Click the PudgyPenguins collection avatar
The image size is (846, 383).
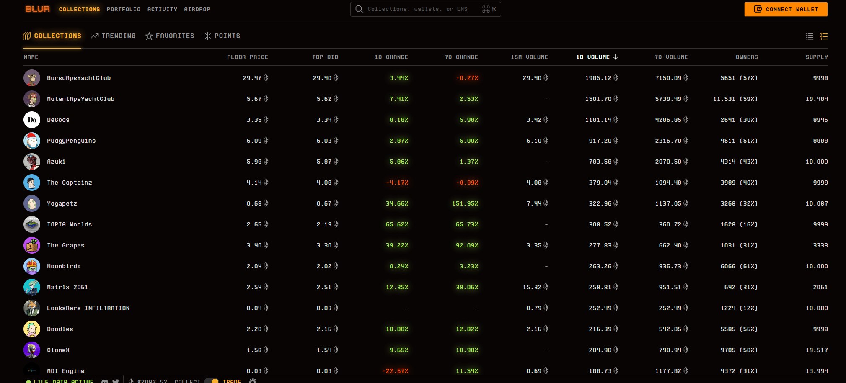pos(32,141)
